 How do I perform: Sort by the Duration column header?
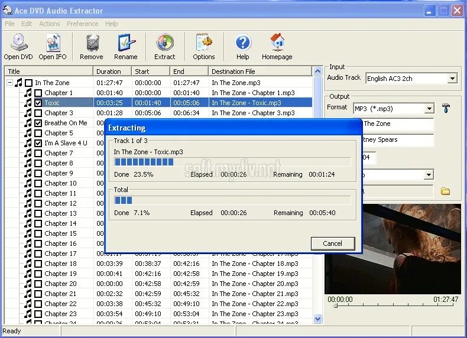coord(112,71)
